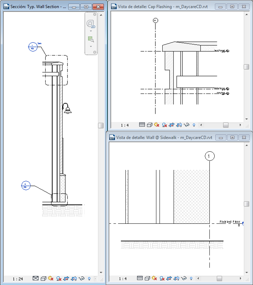Toggle Reveal Hidden Elements bulb in the Wall @ Sidewalk window
Image resolution: width=253 pixels, height=285 pixels.
pos(191,278)
